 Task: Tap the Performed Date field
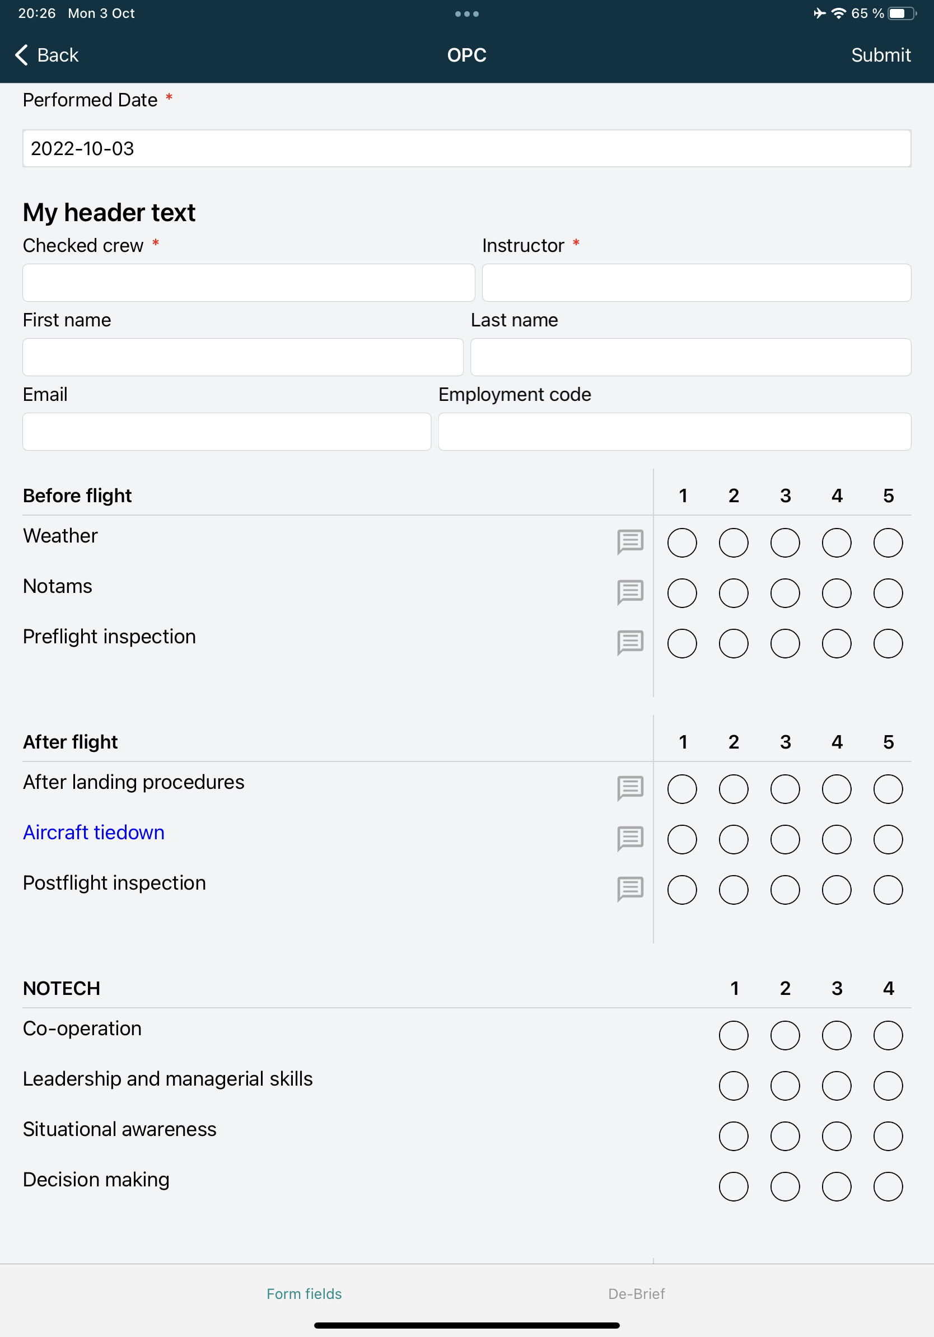pyautogui.click(x=467, y=148)
